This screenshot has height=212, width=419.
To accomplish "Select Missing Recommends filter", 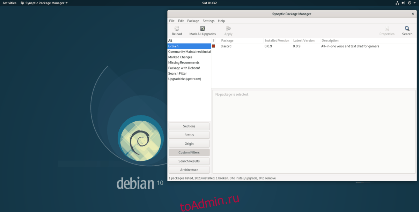I will click(x=184, y=63).
